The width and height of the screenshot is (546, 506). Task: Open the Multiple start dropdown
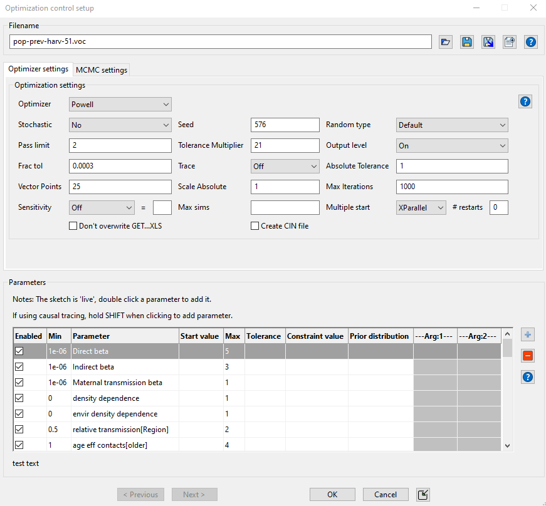tap(421, 207)
